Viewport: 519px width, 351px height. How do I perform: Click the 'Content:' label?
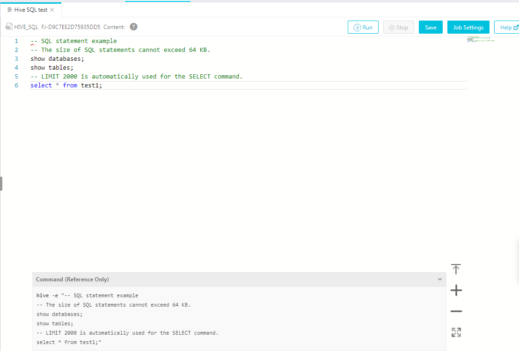coord(114,27)
